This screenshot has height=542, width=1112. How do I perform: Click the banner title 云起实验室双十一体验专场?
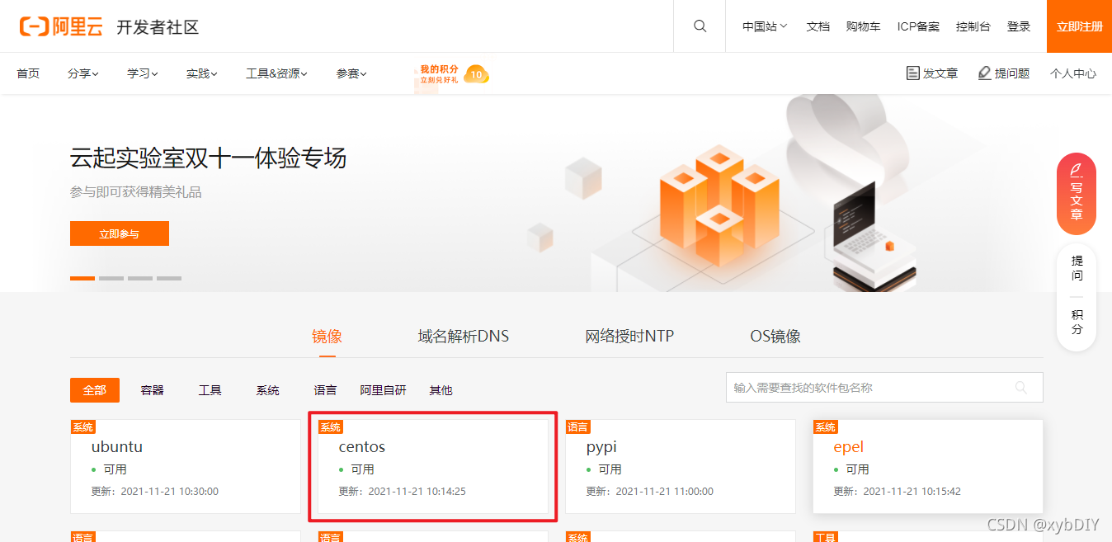pos(208,157)
